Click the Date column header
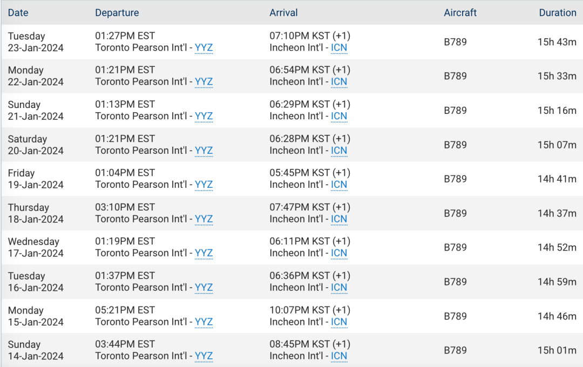The width and height of the screenshot is (583, 367). tap(18, 12)
